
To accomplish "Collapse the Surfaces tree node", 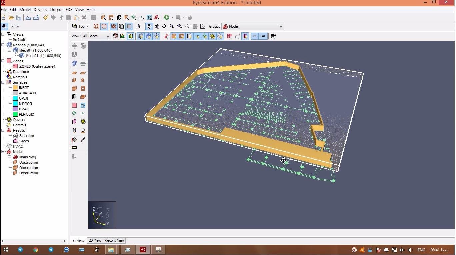I will (3, 82).
